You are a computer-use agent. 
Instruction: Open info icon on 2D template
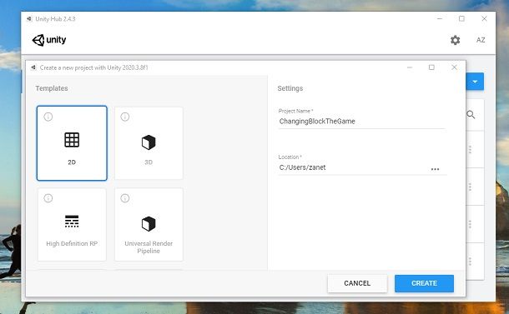[x=48, y=117]
